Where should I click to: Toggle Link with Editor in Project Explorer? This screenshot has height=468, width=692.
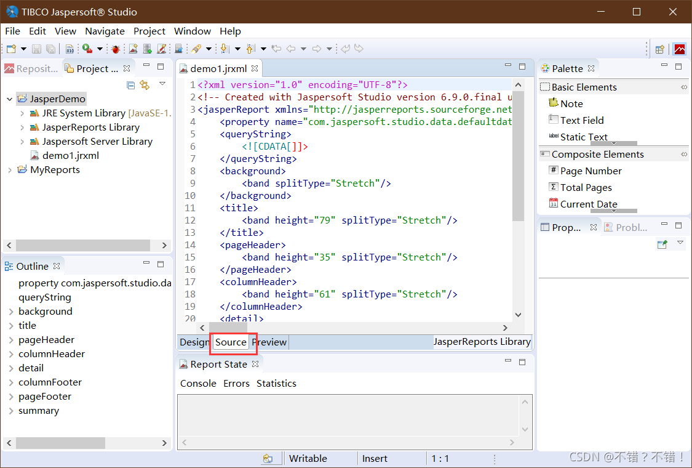[145, 85]
